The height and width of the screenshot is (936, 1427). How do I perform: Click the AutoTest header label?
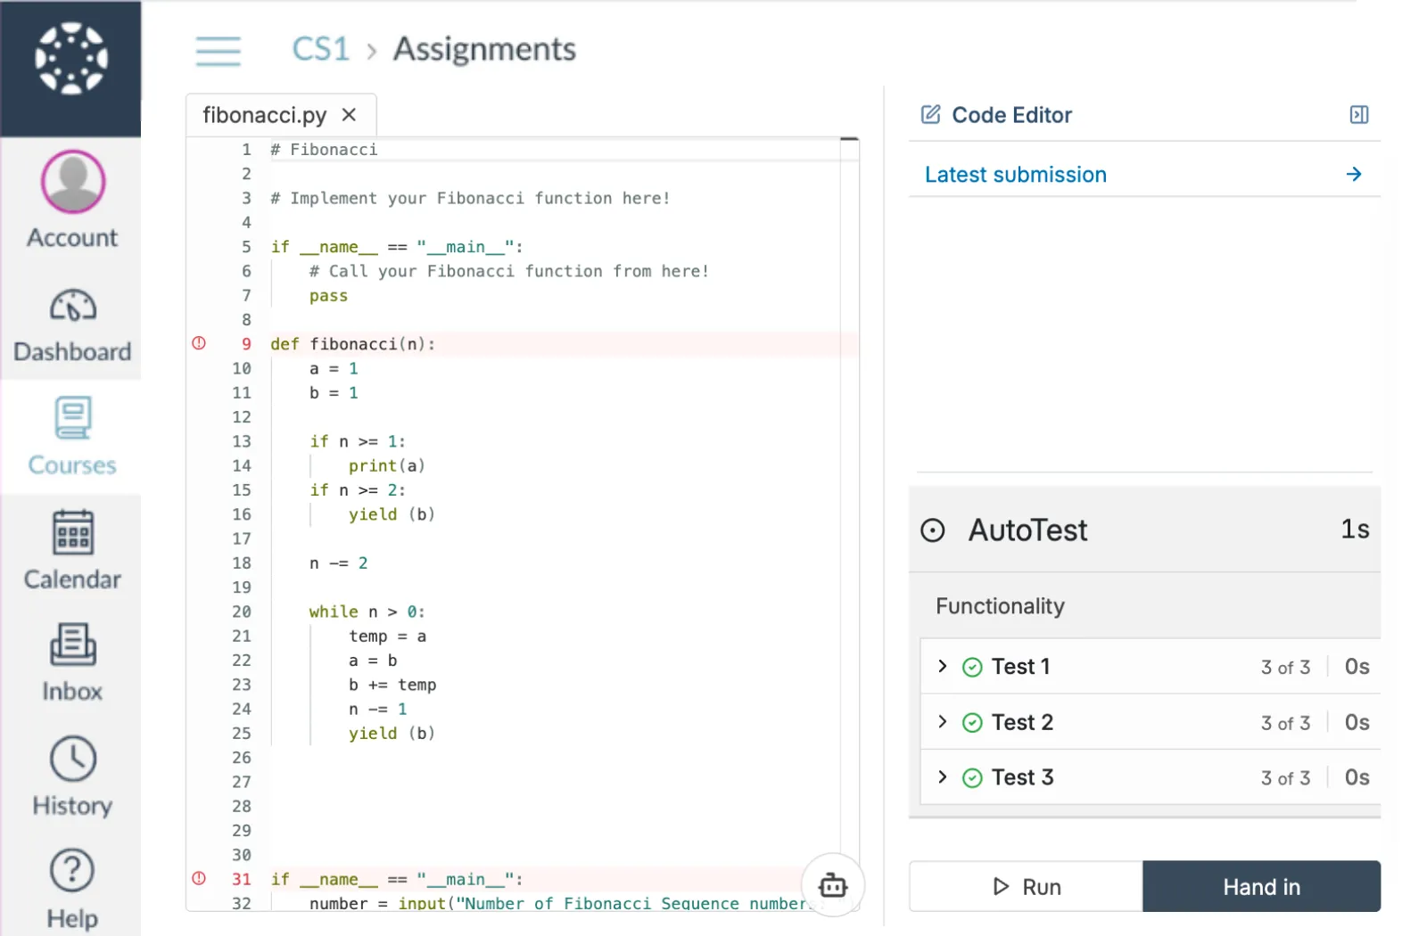click(1028, 530)
